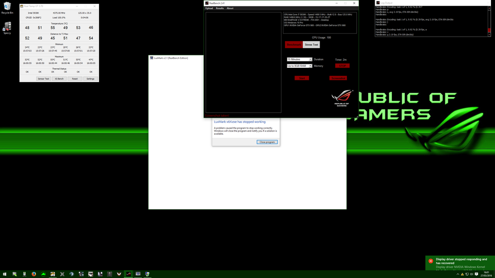Switch to the Benchmark tab
The image size is (495, 278).
pyautogui.click(x=294, y=45)
